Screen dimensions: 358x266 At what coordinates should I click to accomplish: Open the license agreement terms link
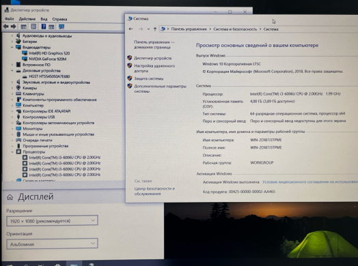click(x=310, y=182)
